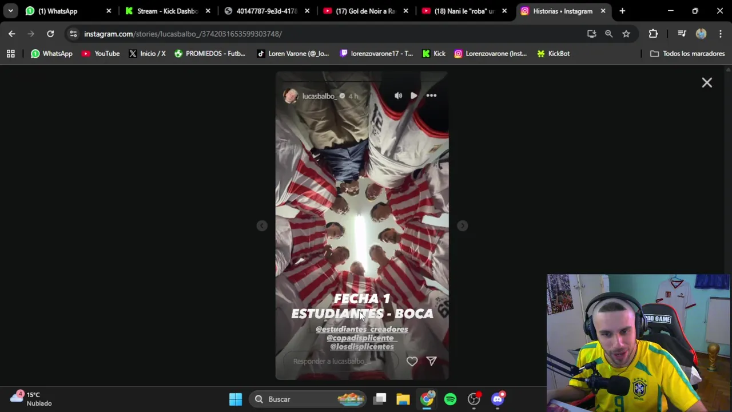This screenshot has width=732, height=412.
Task: Open Spotify from the taskbar
Action: point(450,399)
